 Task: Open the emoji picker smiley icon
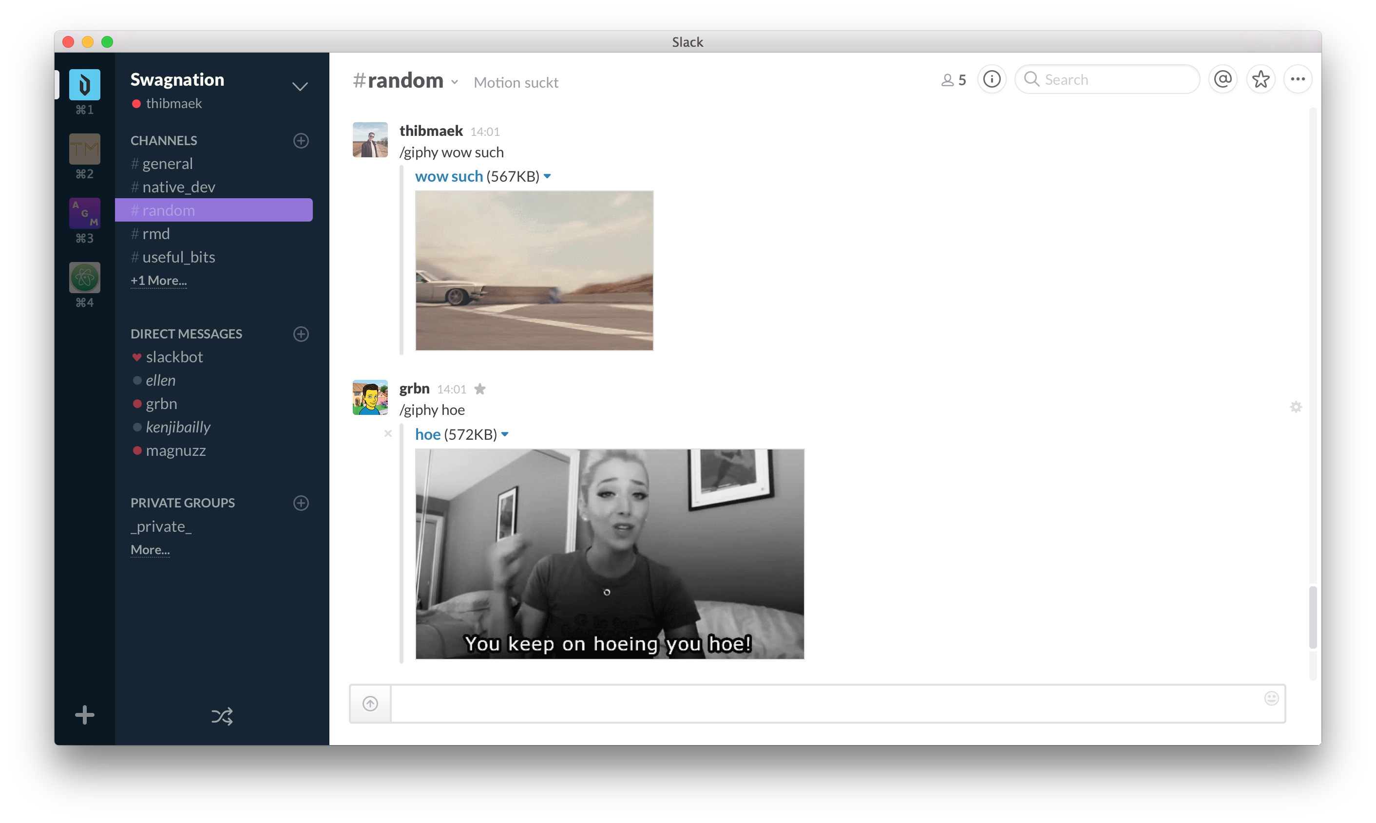click(1271, 698)
